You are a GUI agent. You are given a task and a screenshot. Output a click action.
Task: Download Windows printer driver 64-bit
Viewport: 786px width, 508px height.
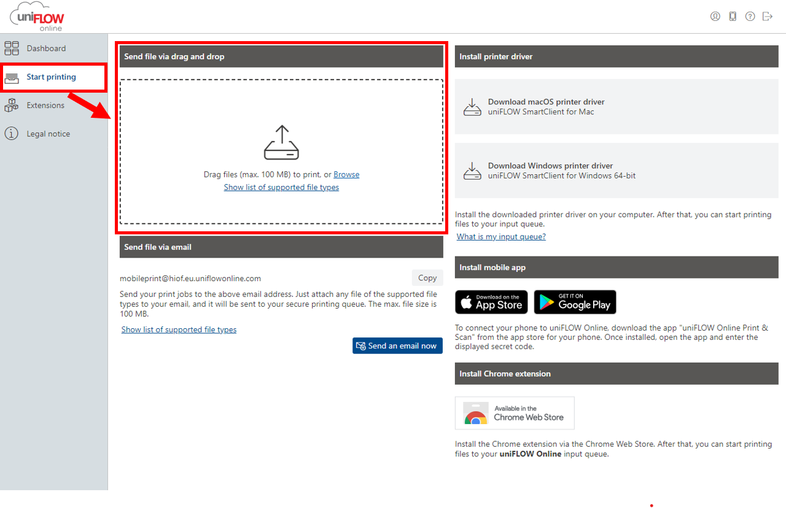(x=617, y=171)
